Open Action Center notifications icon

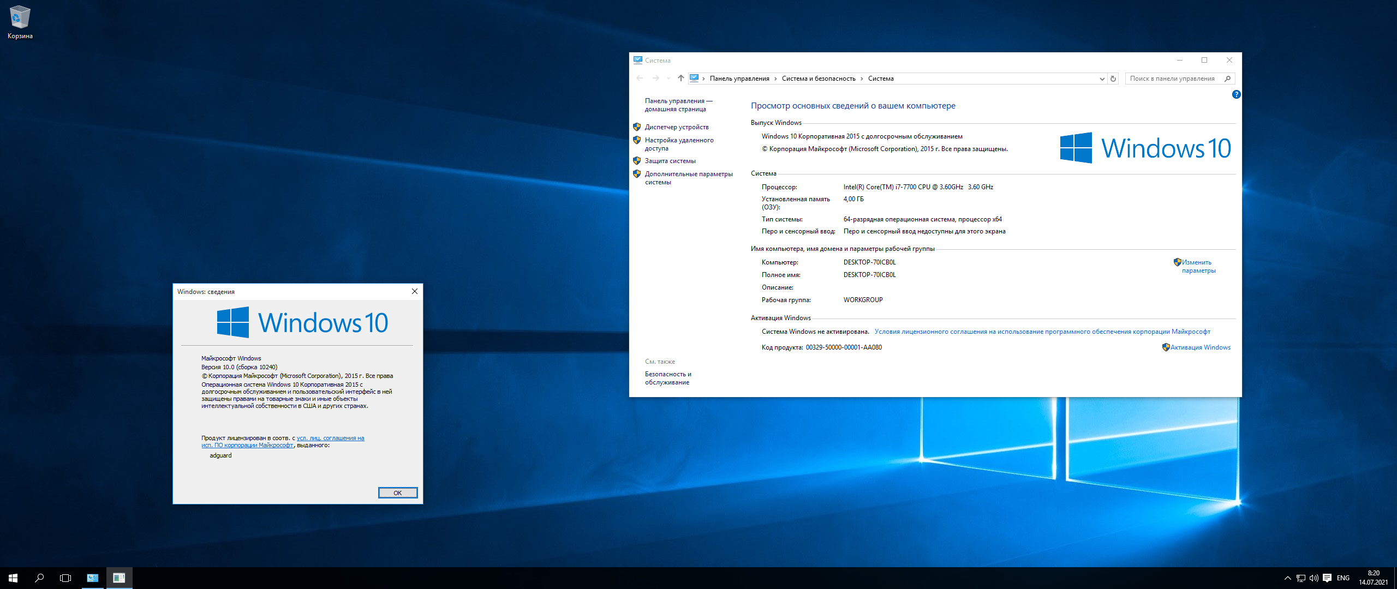click(1327, 578)
